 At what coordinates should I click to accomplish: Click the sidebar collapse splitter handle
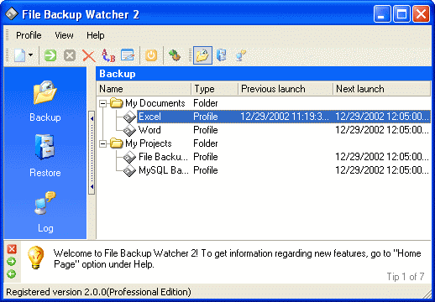92,153
